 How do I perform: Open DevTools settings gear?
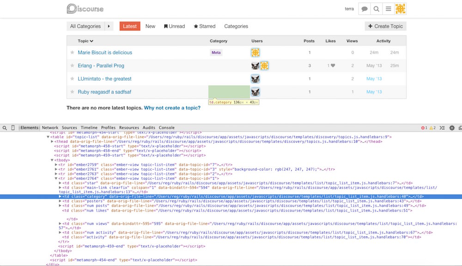click(x=452, y=128)
